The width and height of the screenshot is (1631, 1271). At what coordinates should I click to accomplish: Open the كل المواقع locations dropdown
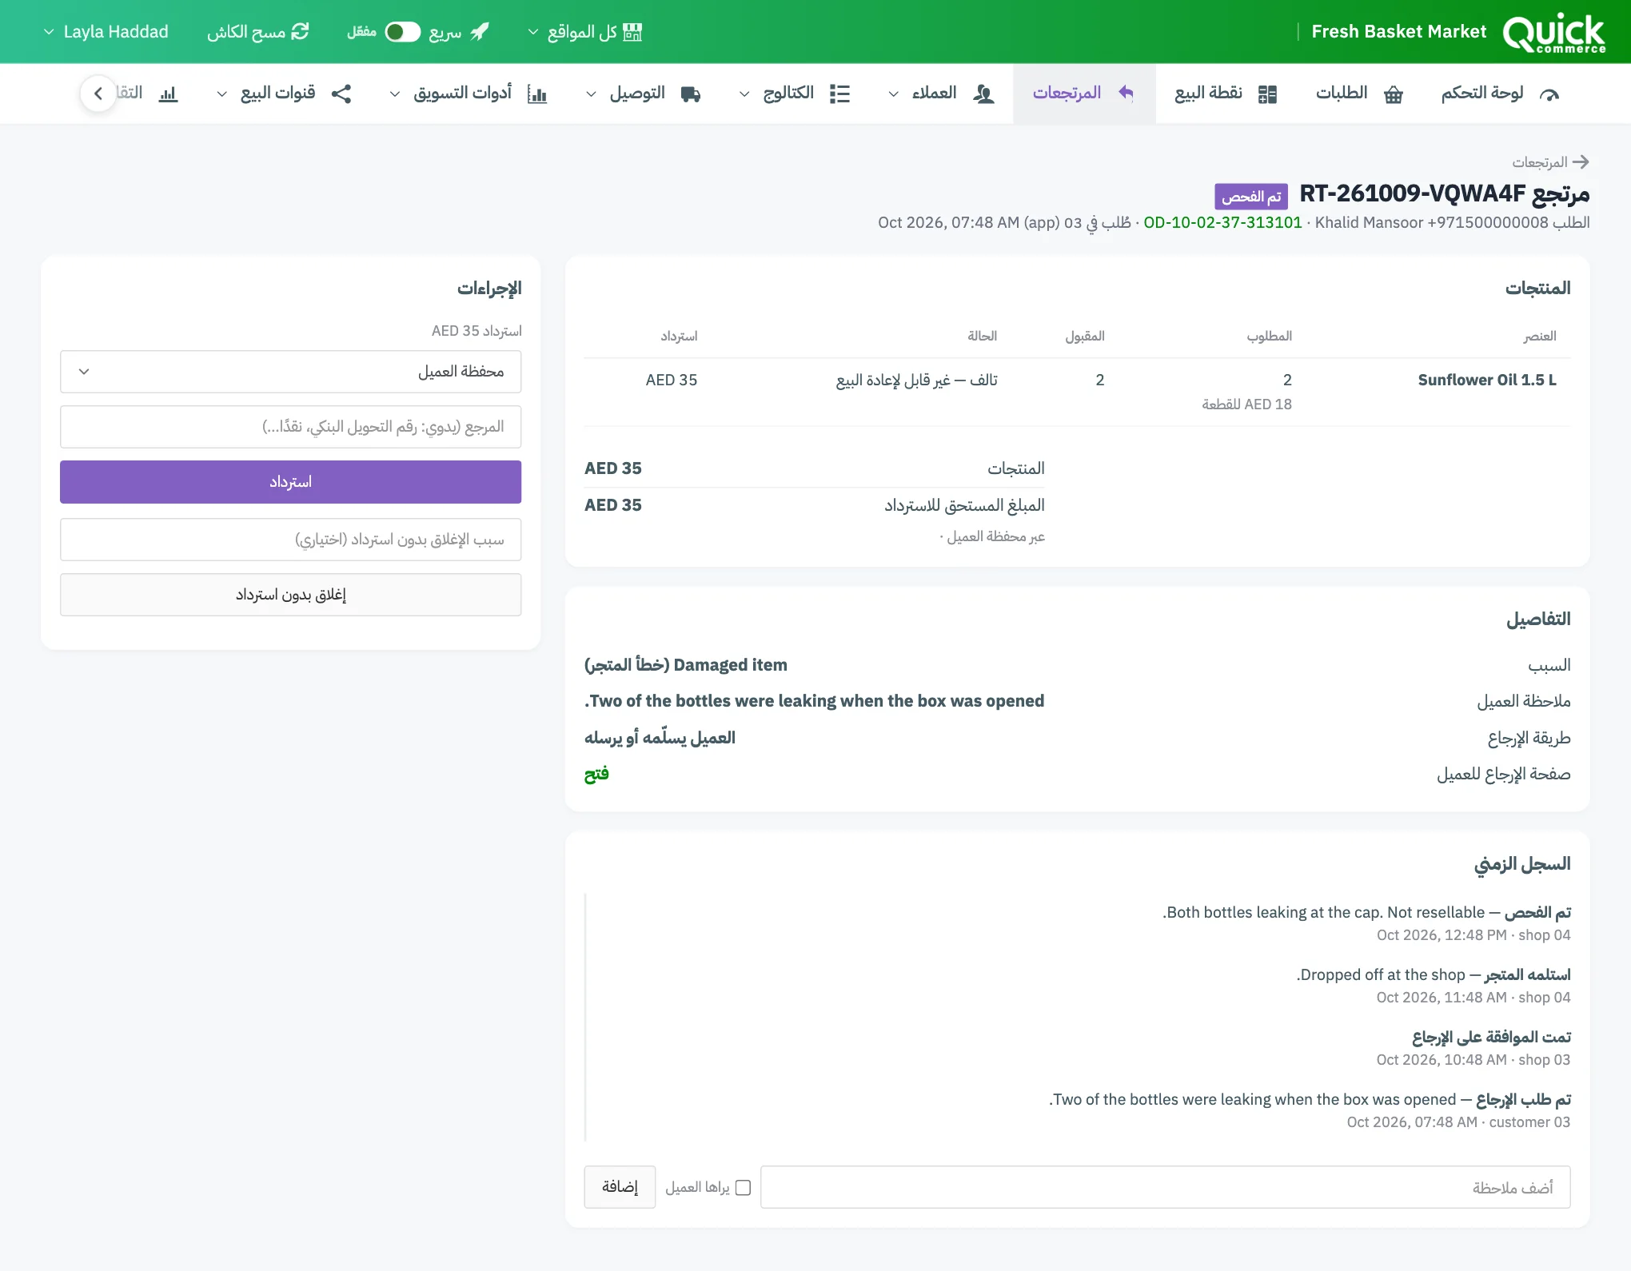click(x=585, y=32)
